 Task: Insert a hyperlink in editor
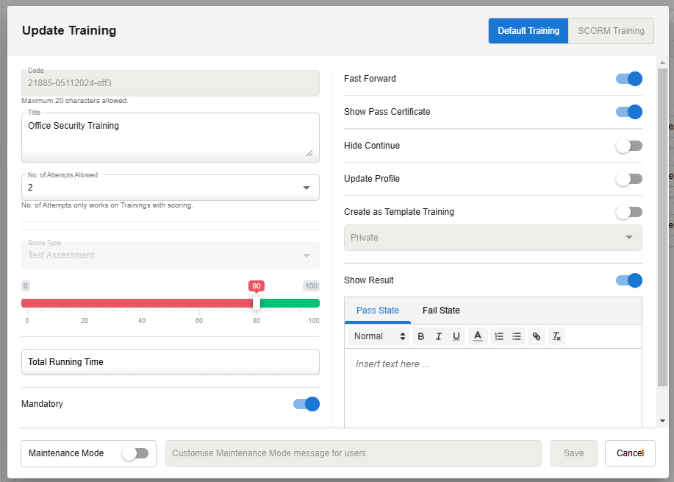[537, 336]
